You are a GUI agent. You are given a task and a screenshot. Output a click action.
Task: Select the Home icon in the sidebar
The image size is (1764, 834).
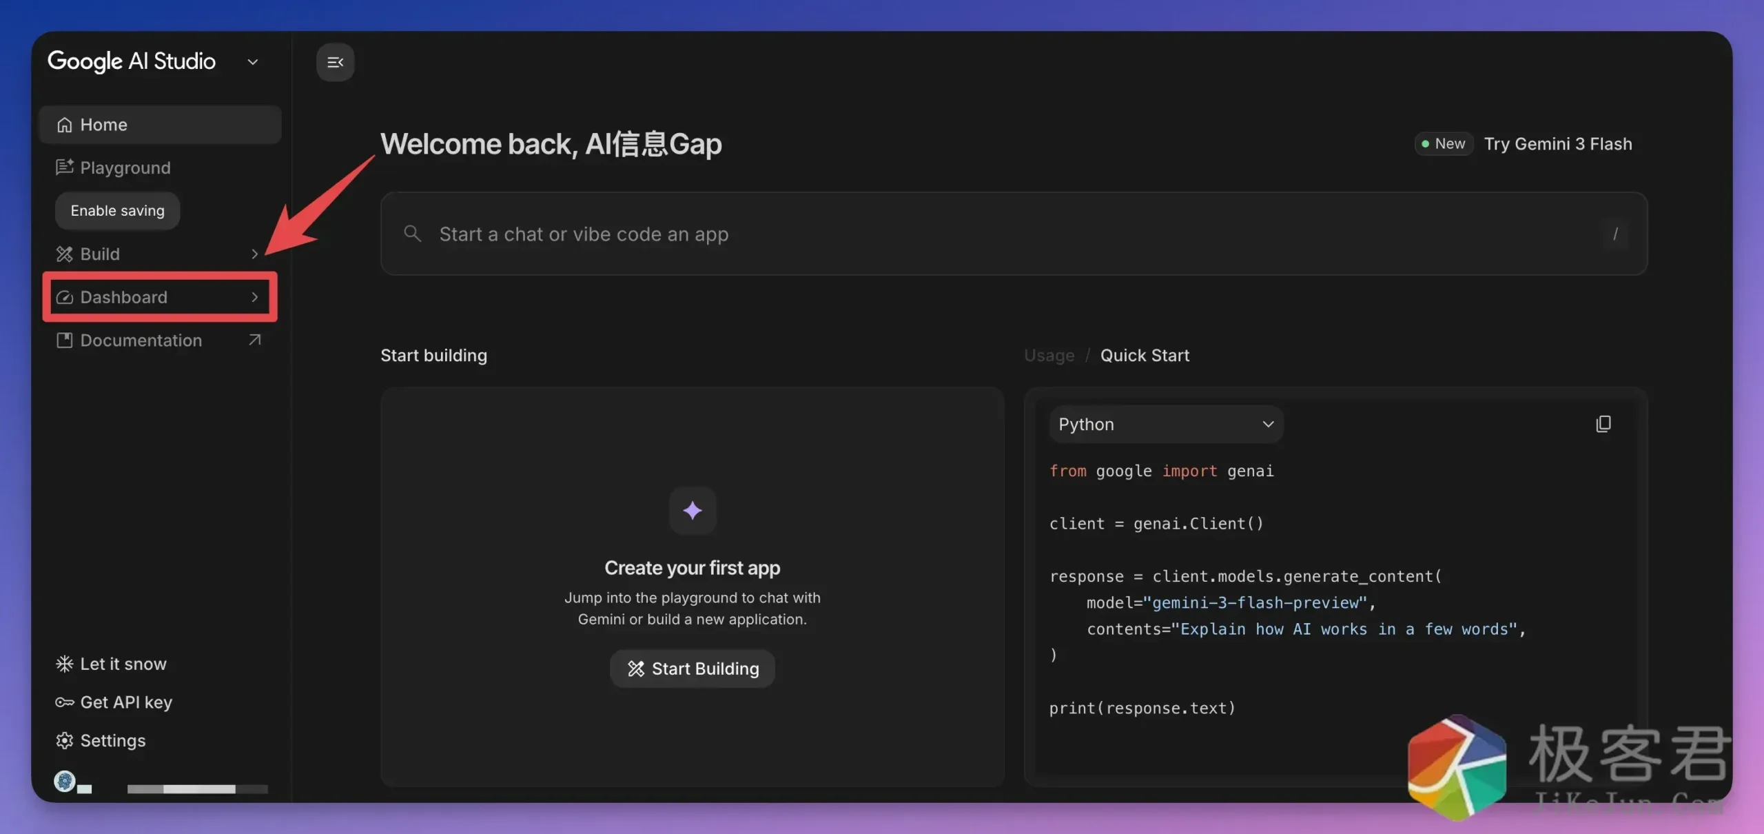click(x=64, y=124)
